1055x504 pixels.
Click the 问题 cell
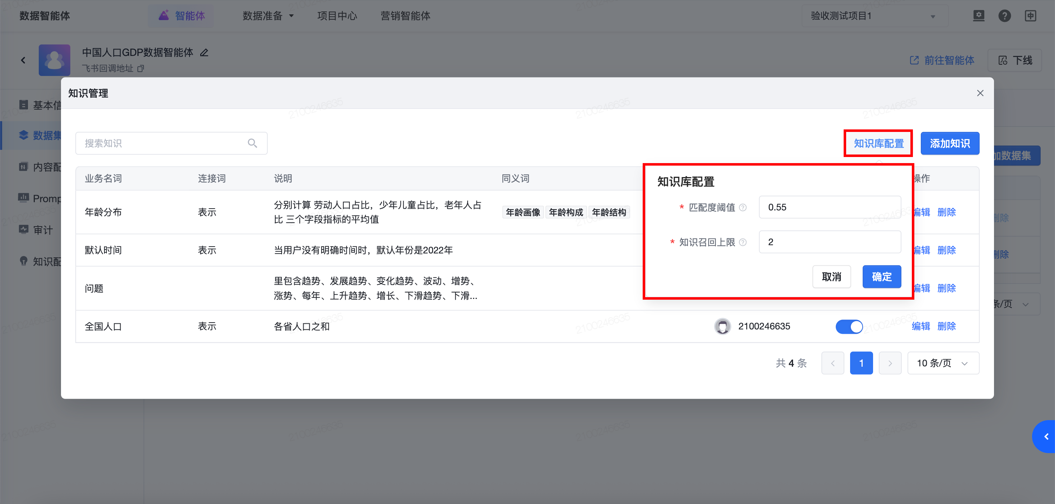tap(94, 289)
